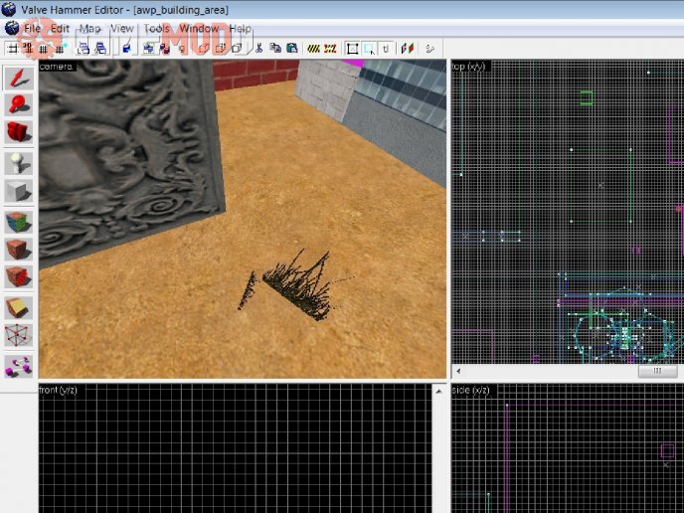Activate the Clipping tool
The image size is (684, 513).
[18, 307]
